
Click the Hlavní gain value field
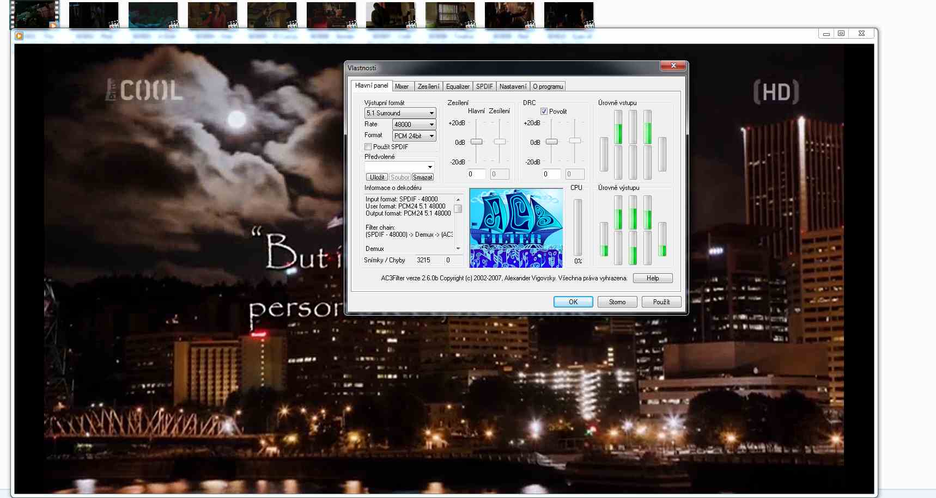pyautogui.click(x=476, y=174)
